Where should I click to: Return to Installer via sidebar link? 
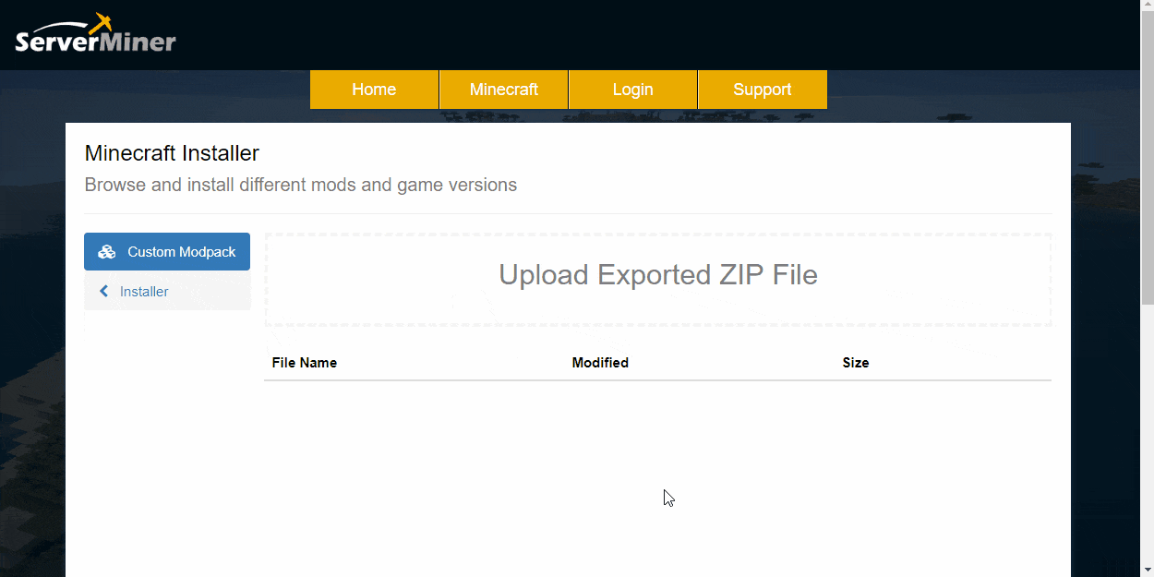tap(167, 292)
